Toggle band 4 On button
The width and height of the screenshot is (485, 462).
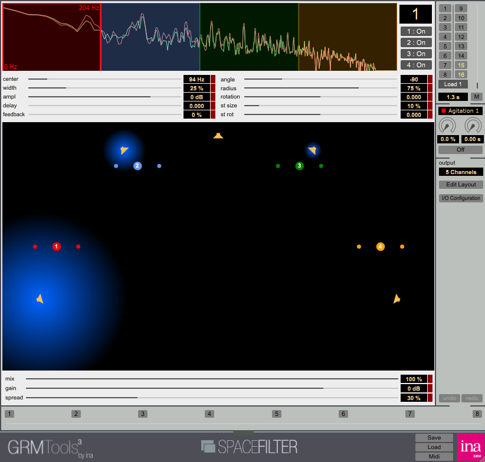tap(416, 65)
